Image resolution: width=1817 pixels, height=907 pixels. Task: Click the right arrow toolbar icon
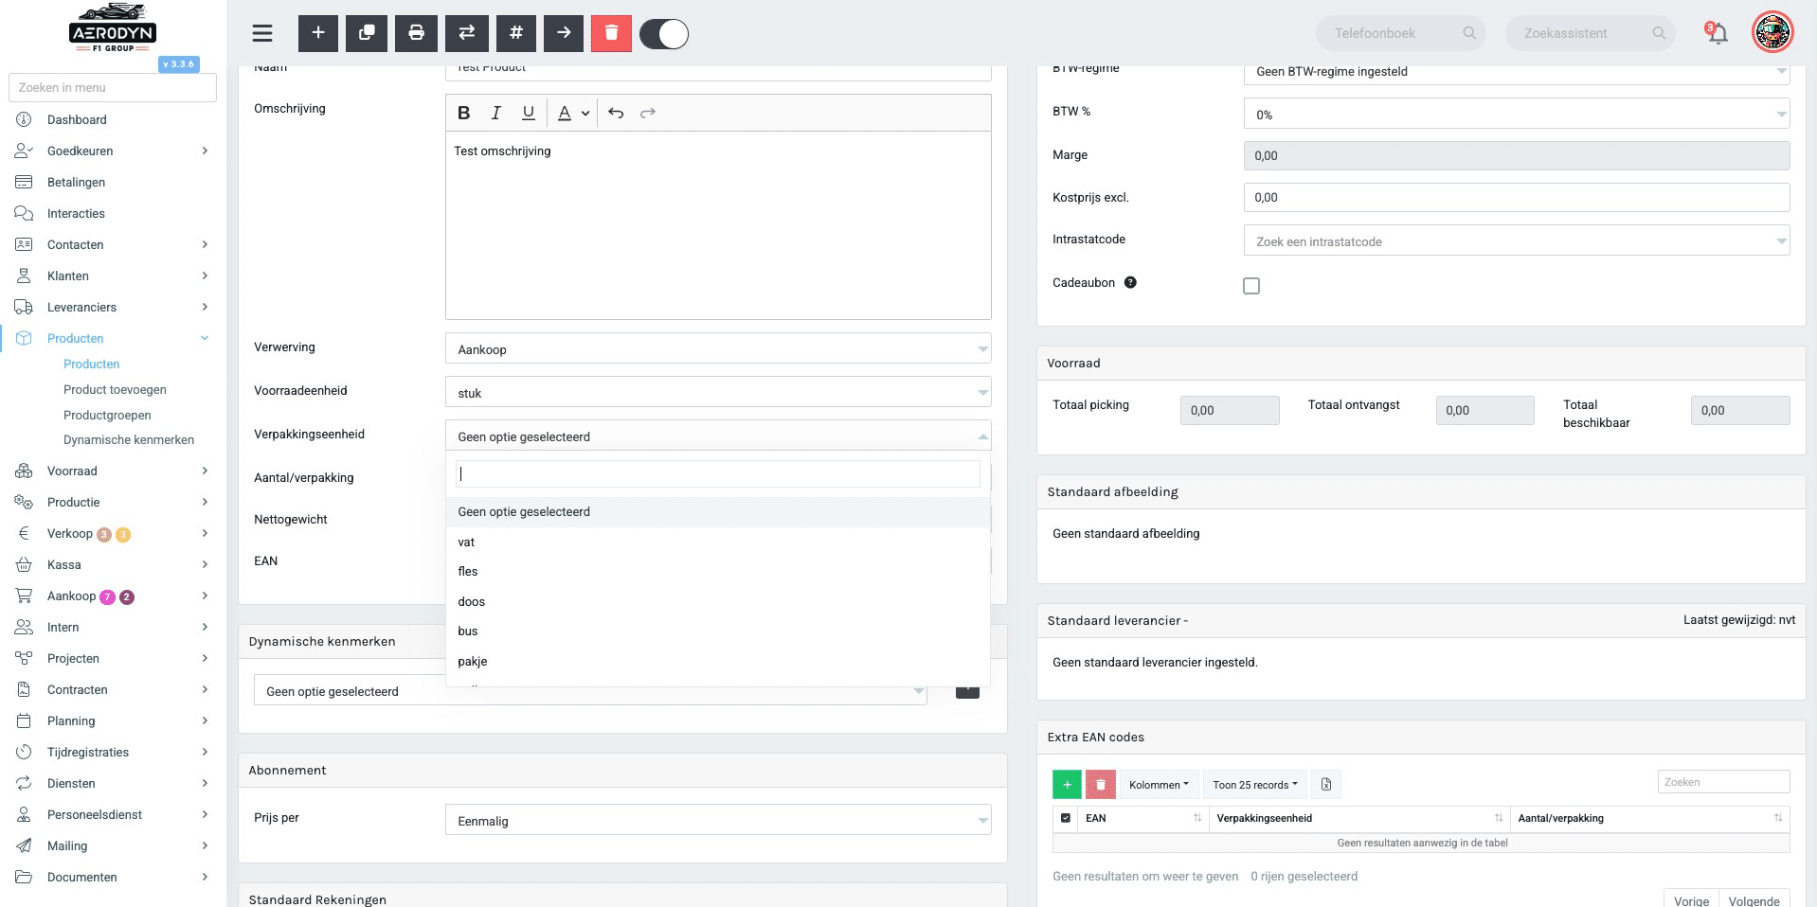(x=564, y=33)
